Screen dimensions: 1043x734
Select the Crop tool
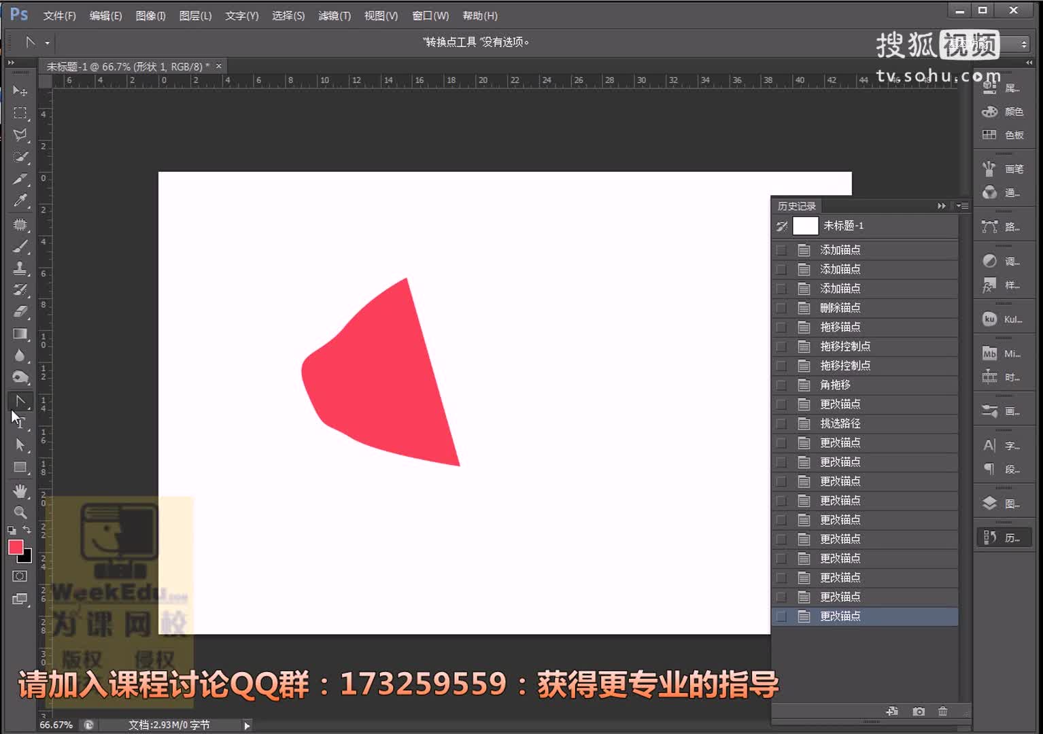pos(20,179)
